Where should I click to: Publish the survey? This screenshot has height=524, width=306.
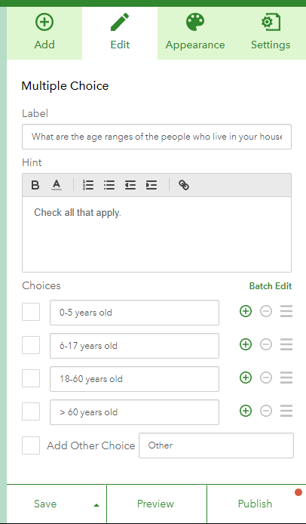(256, 504)
